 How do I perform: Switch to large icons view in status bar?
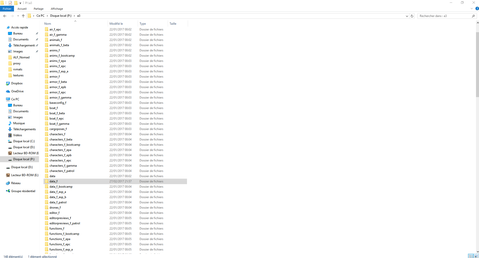tap(476, 256)
